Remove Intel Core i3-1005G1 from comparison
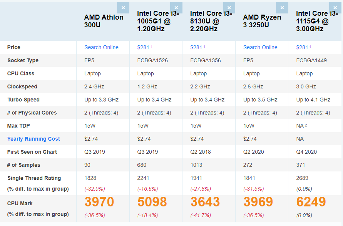Image resolution: width=343 pixels, height=226 pixels. (x=176, y=7)
